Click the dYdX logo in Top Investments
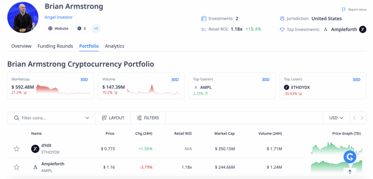 362,29
